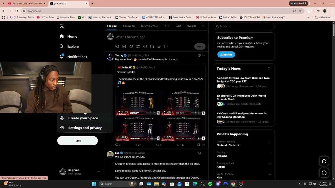
Task: Pause the video showing 0:17
Action: click(x=119, y=112)
